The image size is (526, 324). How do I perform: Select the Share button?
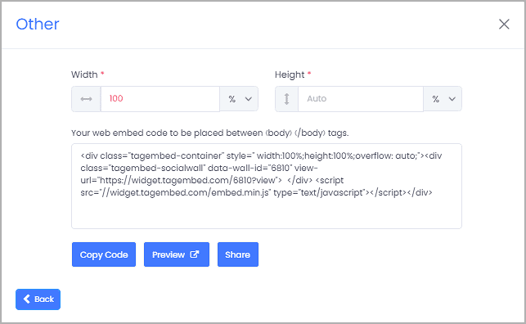(x=238, y=254)
